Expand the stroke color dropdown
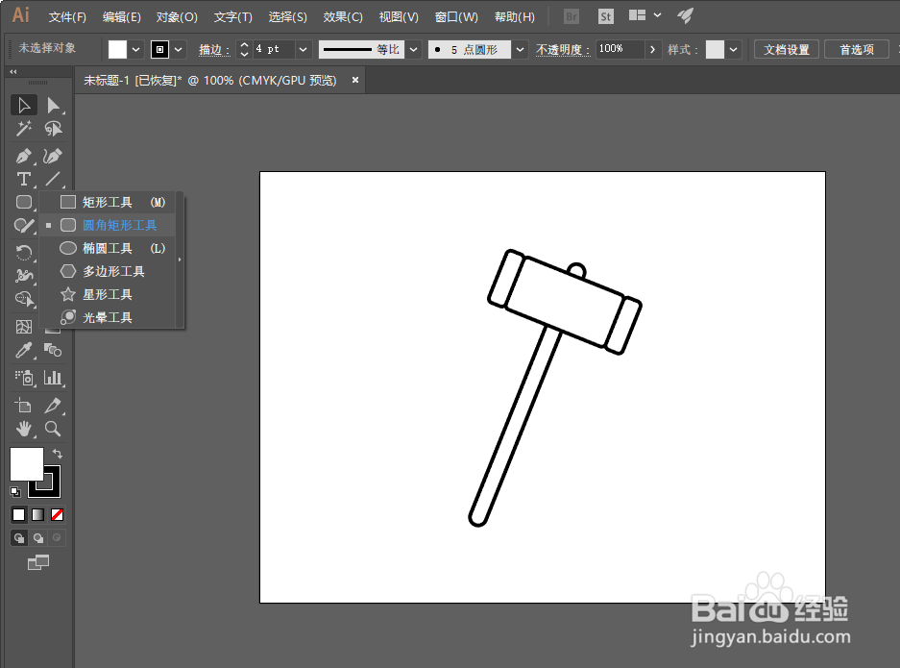Screen dimensions: 900x668 click(x=179, y=49)
